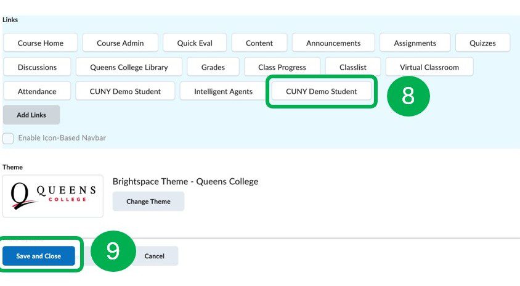Image resolution: width=520 pixels, height=286 pixels.
Task: Select the Attendance link button
Action: (x=37, y=91)
